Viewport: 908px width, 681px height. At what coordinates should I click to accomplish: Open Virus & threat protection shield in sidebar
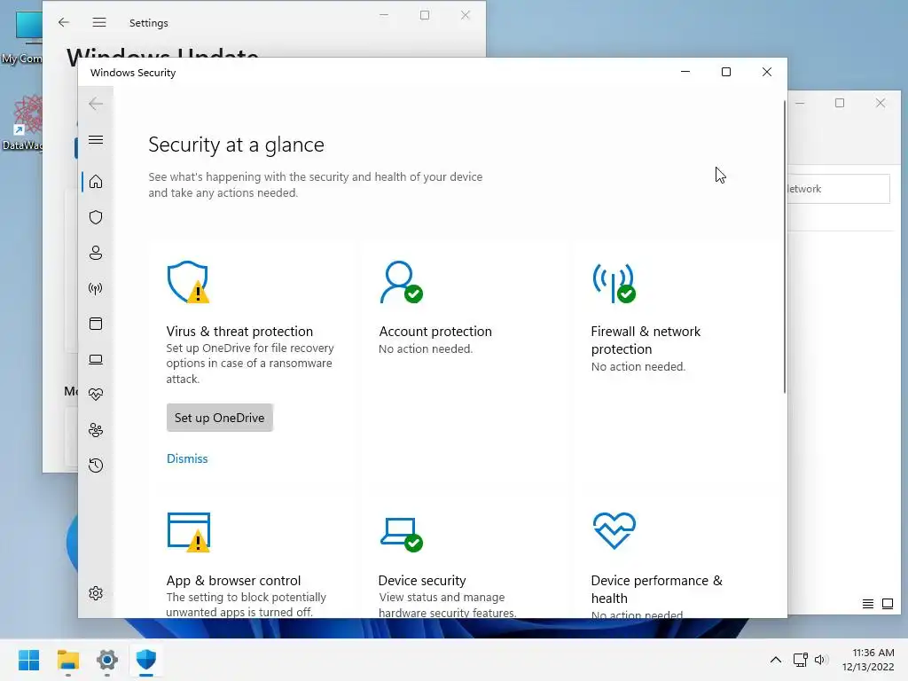click(x=96, y=217)
